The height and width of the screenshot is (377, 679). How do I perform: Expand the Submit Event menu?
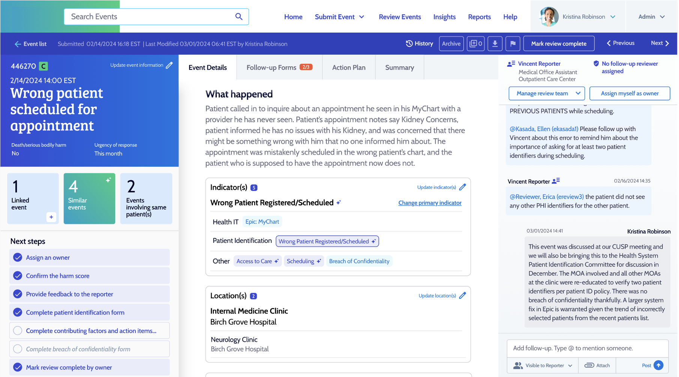pos(339,16)
